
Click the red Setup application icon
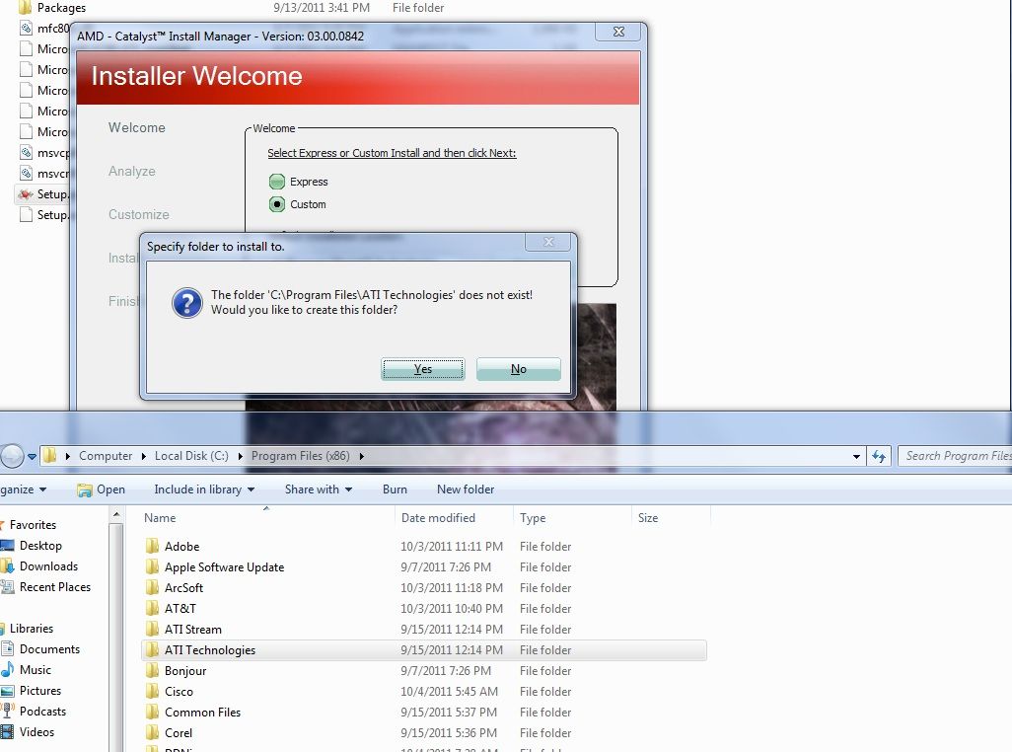[26, 194]
